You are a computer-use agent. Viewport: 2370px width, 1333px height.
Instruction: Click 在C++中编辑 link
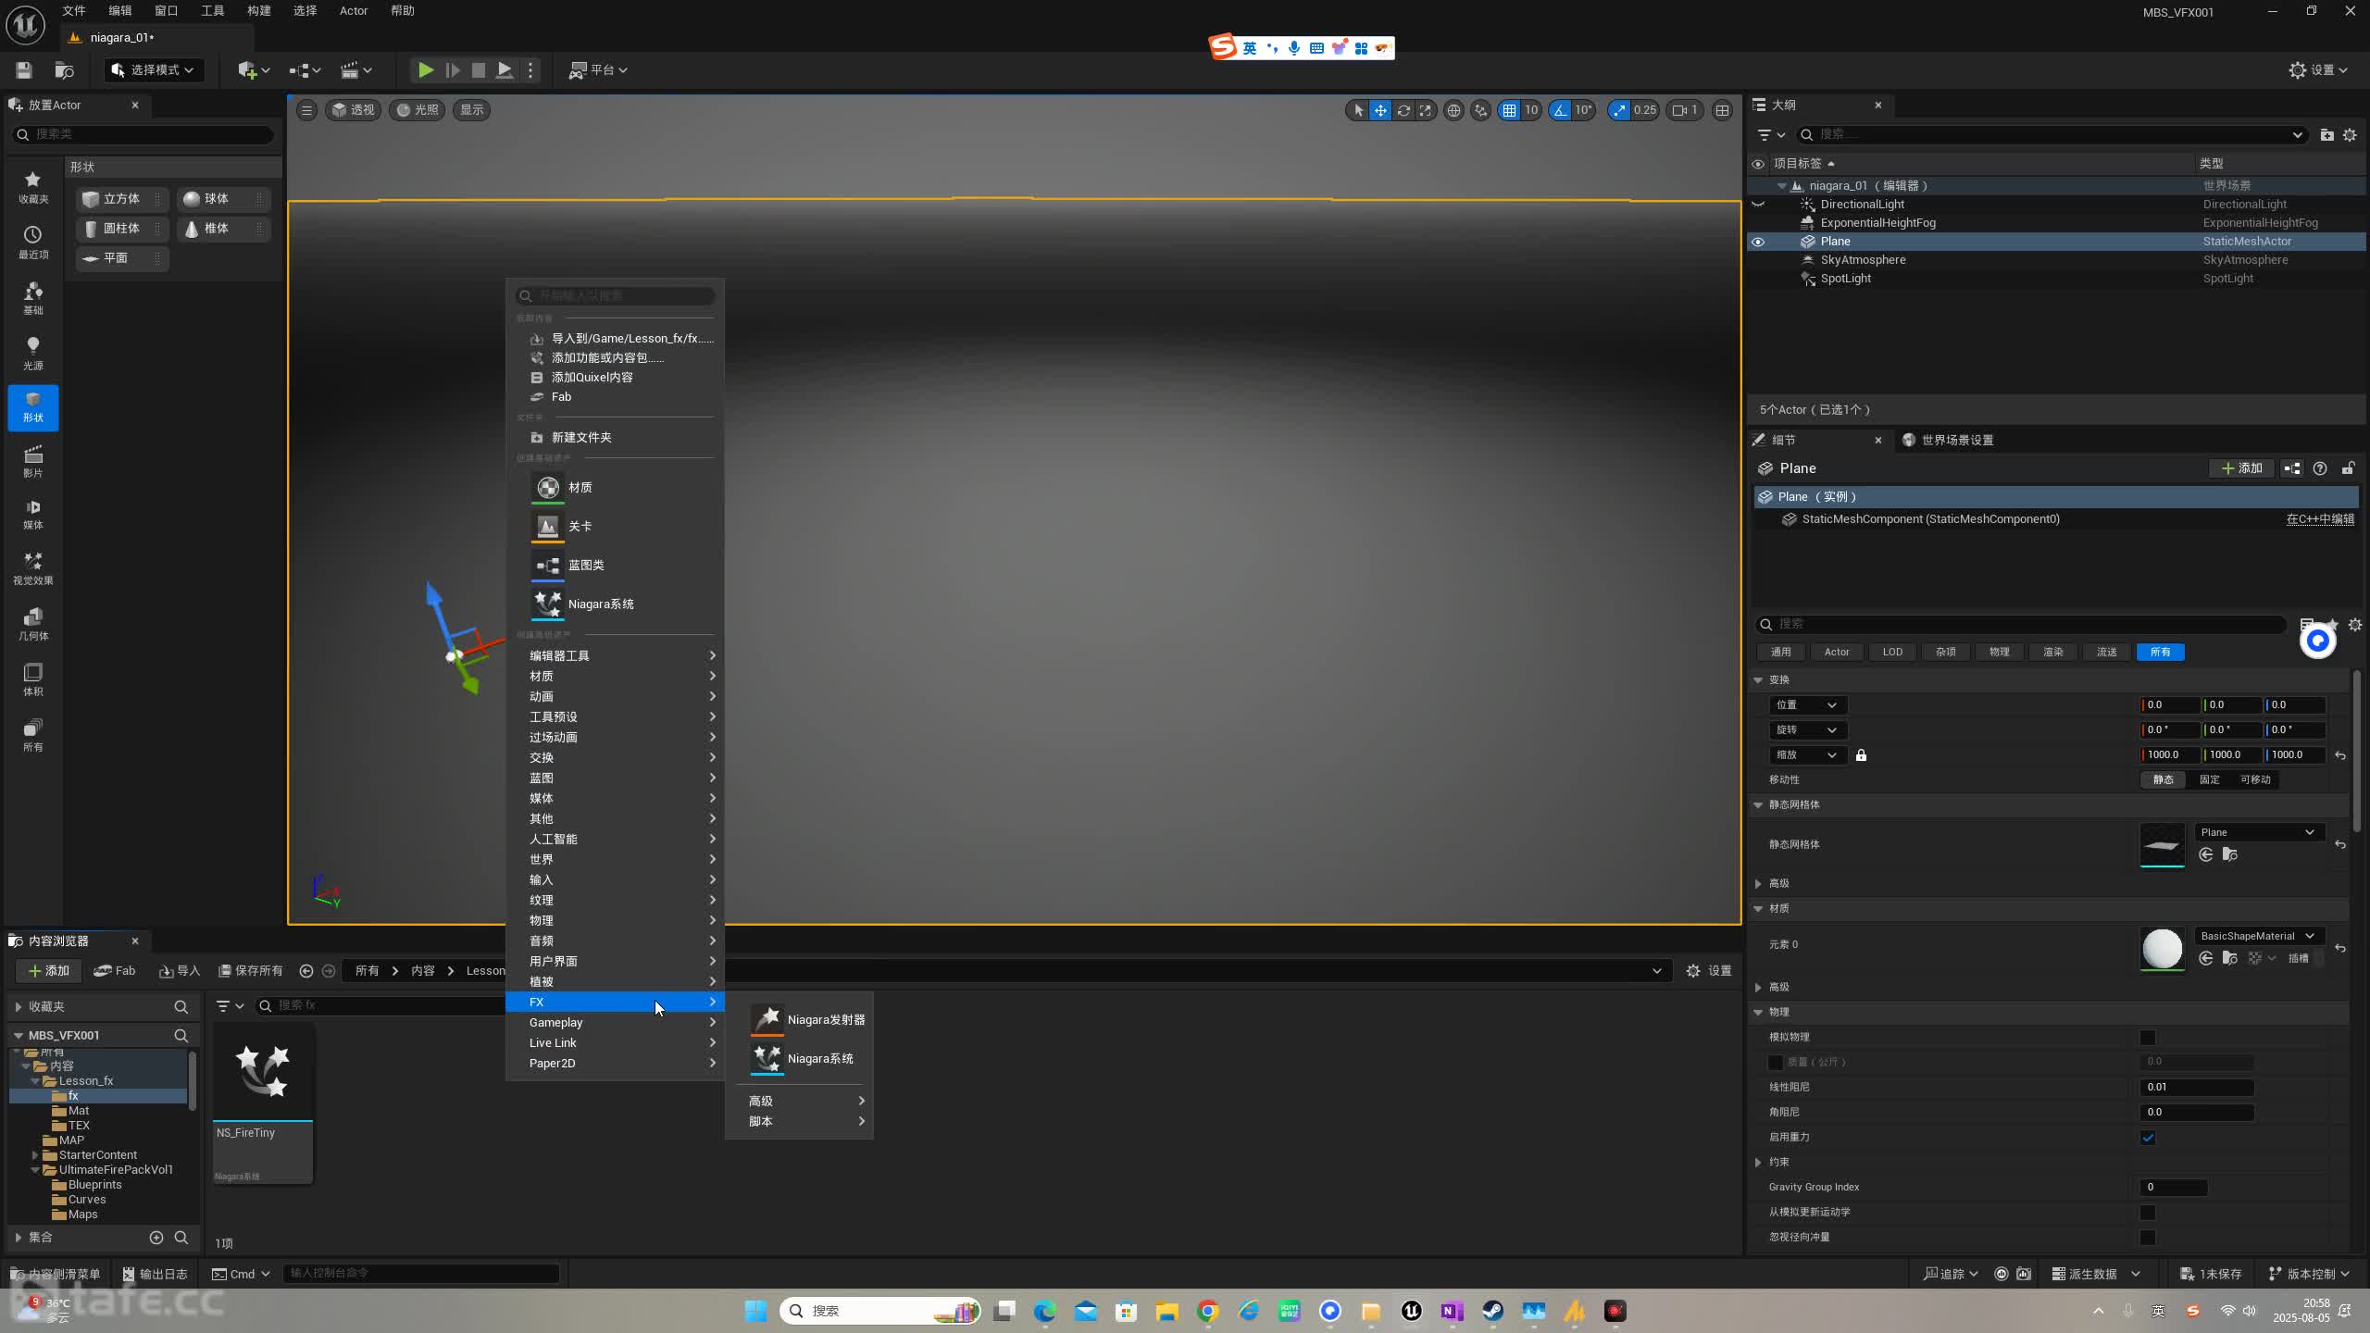pos(2320,519)
